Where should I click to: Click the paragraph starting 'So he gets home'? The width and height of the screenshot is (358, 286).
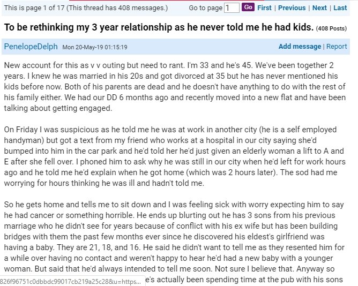(x=175, y=242)
